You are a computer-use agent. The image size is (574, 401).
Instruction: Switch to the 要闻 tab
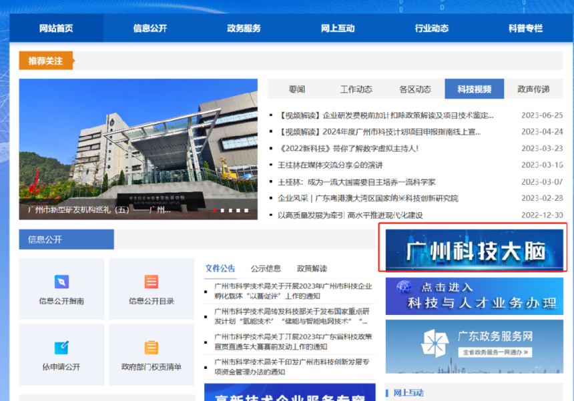[x=297, y=89]
